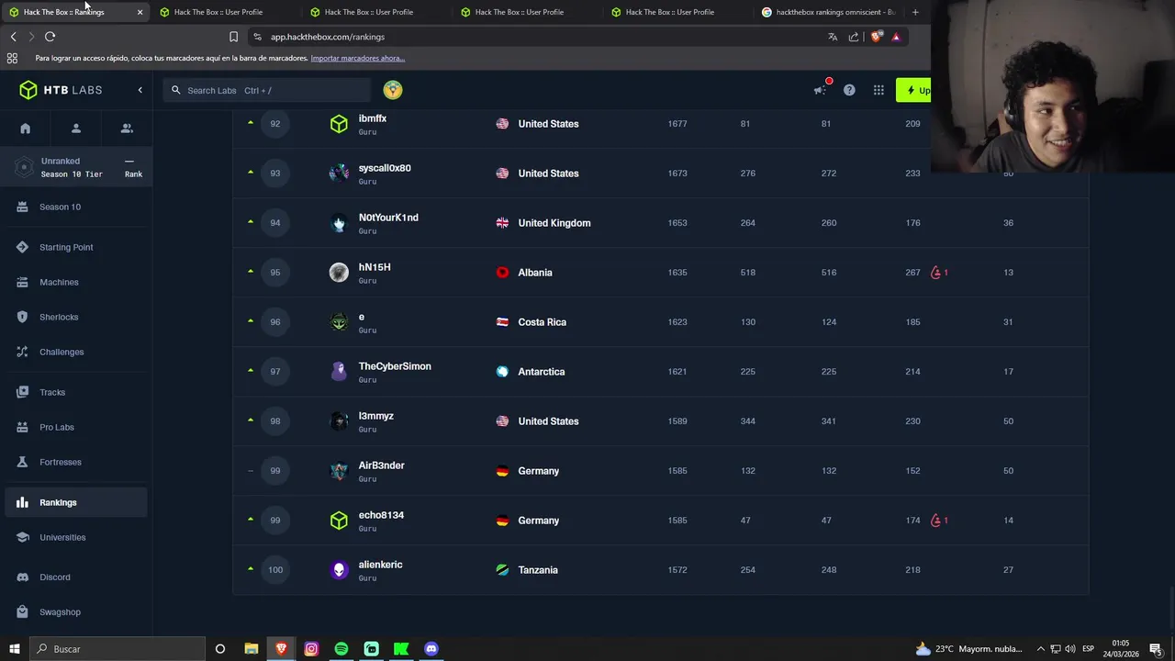Image resolution: width=1175 pixels, height=661 pixels.
Task: Open AirB3nder user profile
Action: tap(382, 465)
